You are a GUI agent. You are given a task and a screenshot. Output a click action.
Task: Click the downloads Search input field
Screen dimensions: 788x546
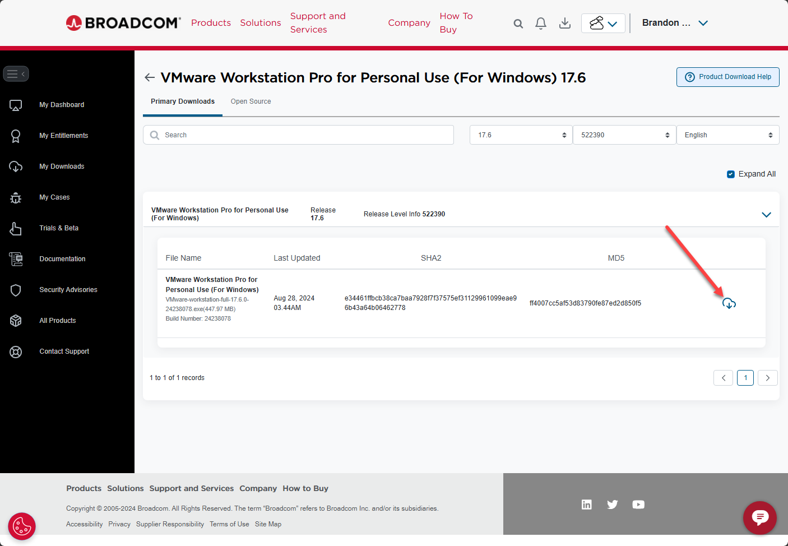coord(298,135)
